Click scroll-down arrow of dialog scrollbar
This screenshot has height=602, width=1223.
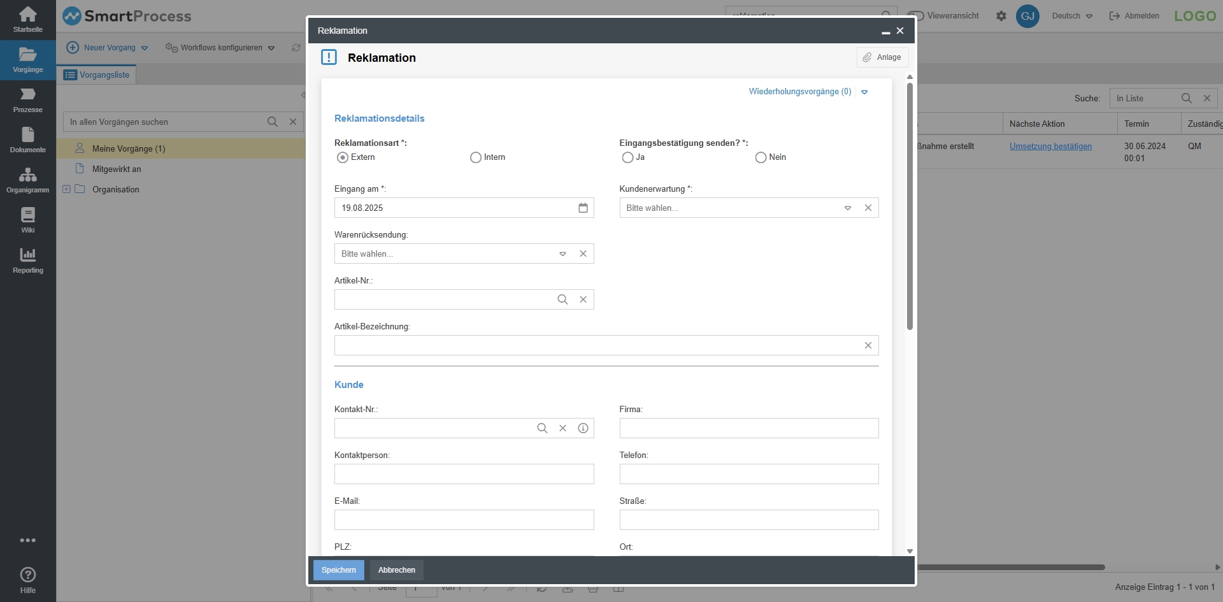pyautogui.click(x=910, y=551)
